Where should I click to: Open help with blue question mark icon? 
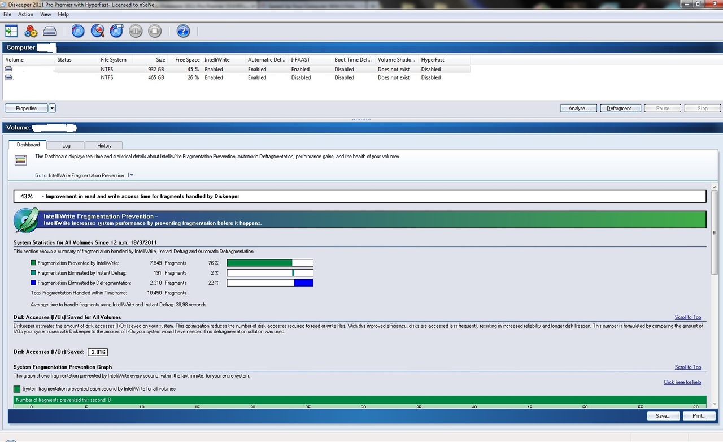[183, 31]
